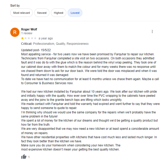Click Roger Wolf's orange avatar
Screen dimensions: 162x162
click(15, 32)
